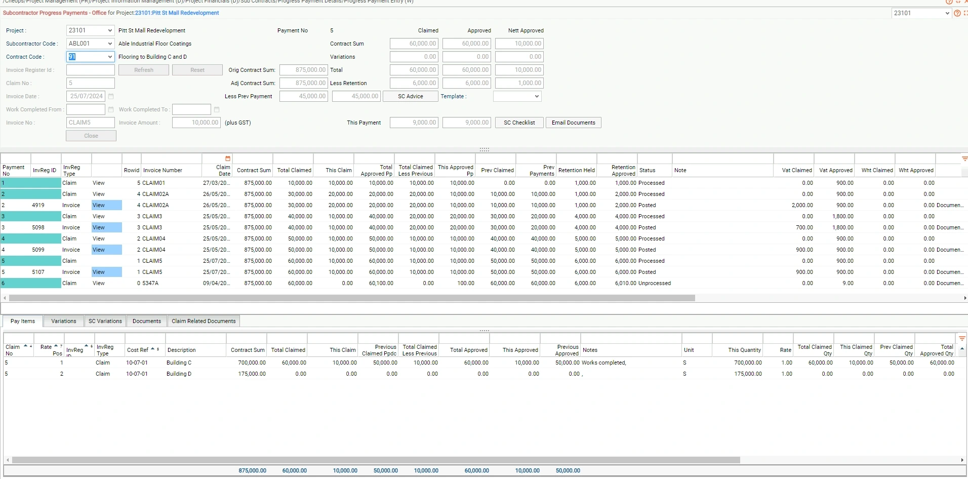Click View link in 5347A claim row
This screenshot has height=479, width=968.
(99, 283)
